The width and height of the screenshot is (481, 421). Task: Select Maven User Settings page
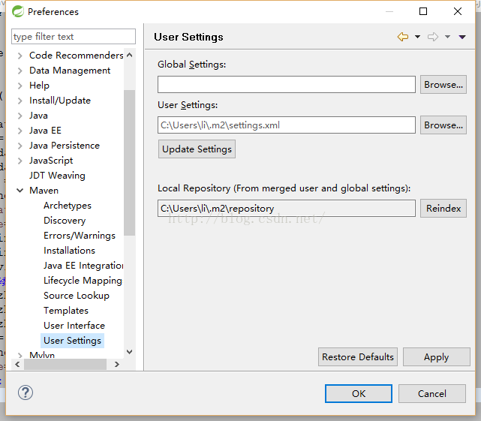coord(72,341)
